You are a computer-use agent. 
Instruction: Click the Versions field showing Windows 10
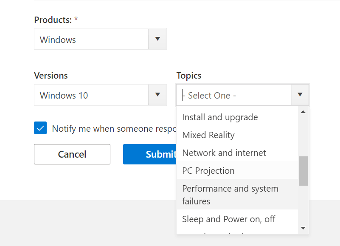[x=91, y=95]
